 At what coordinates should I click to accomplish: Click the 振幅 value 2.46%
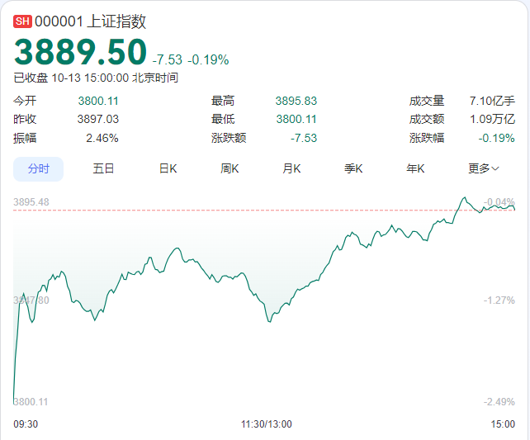pyautogui.click(x=102, y=138)
